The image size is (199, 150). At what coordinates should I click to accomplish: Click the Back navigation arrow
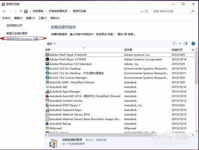[4, 11]
